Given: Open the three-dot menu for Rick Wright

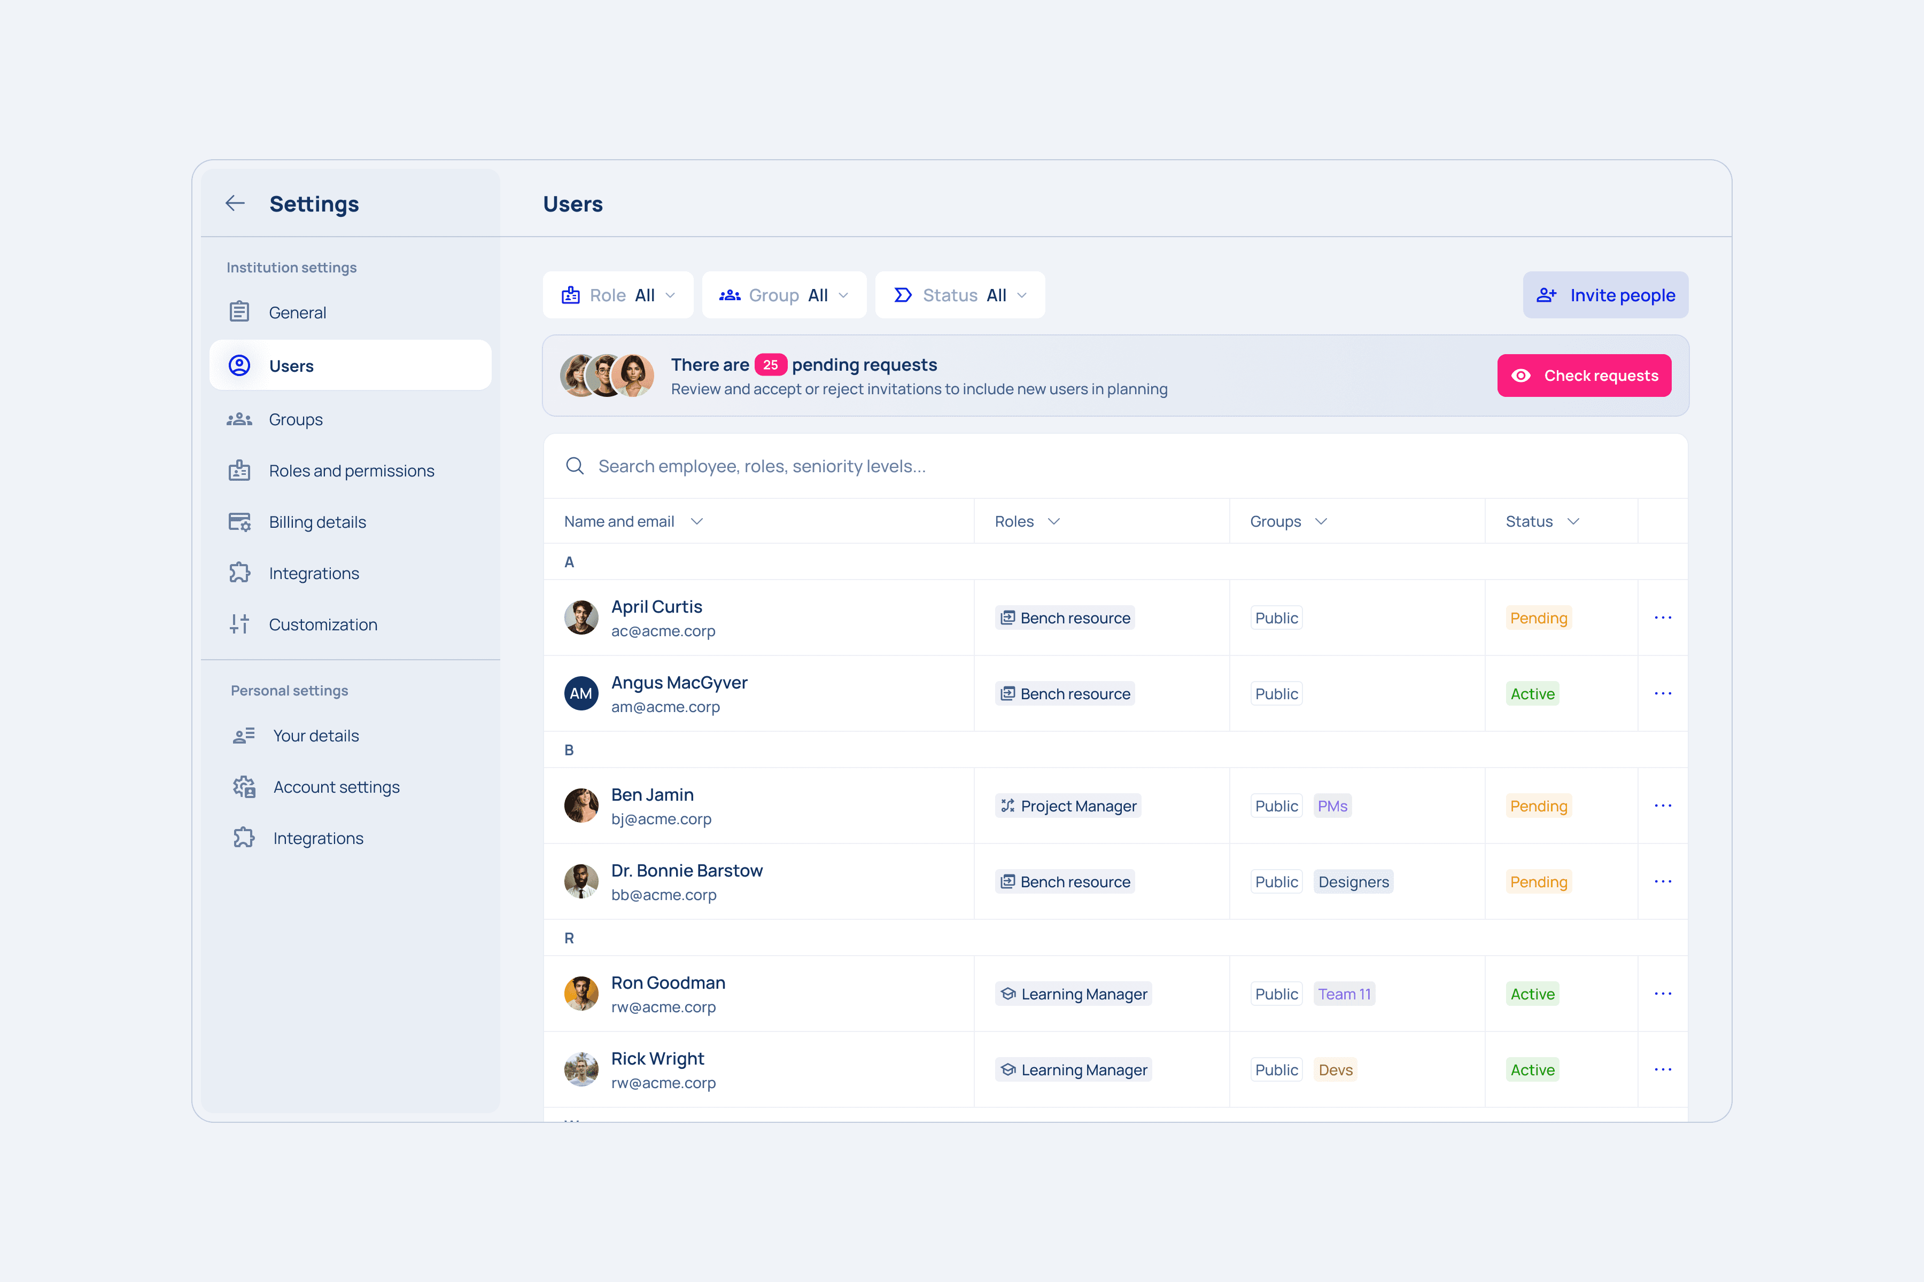Looking at the screenshot, I should point(1662,1069).
